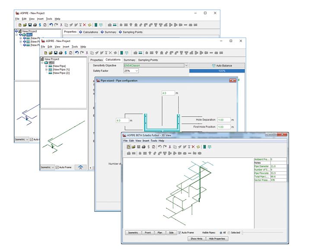Image resolution: width=324 pixels, height=249 pixels.
Task: Open the Sensitivity Objective dropdown
Action: 186,65
